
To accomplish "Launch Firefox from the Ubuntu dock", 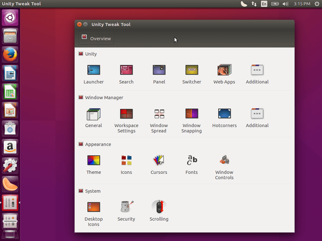I will click(x=10, y=54).
